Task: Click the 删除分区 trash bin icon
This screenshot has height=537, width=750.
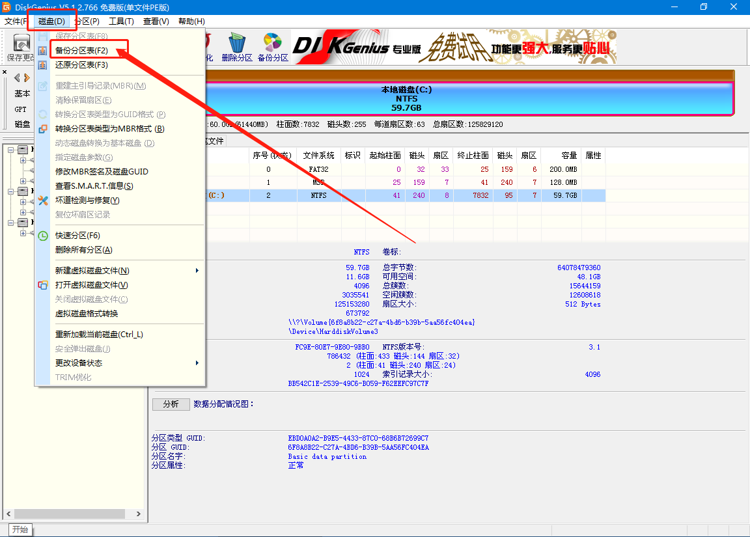Action: click(237, 43)
